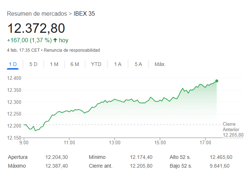Open Renuncia de responsabilidad link
This screenshot has width=252, height=172.
pos(72,50)
